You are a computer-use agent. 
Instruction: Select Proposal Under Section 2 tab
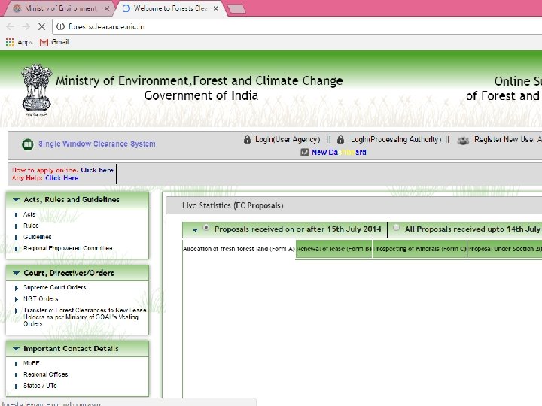(x=505, y=249)
